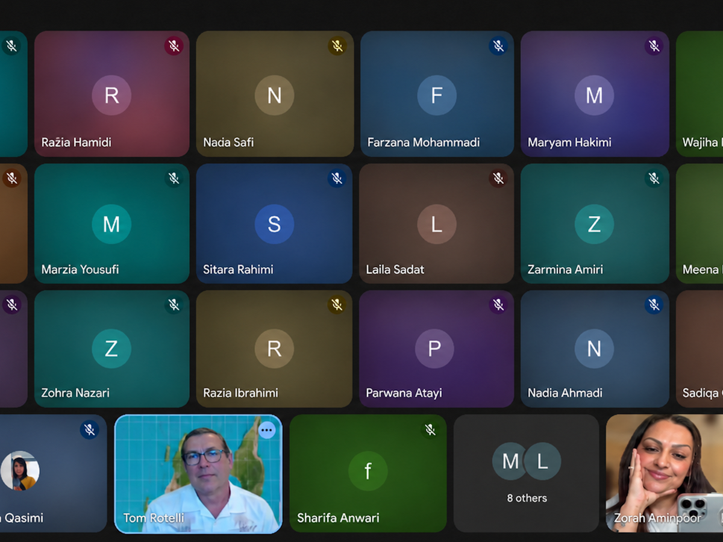Click Sitara Rahimi's muted microphone icon
723x542 pixels.
click(337, 178)
